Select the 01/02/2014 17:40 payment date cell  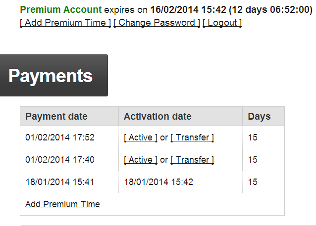click(60, 160)
